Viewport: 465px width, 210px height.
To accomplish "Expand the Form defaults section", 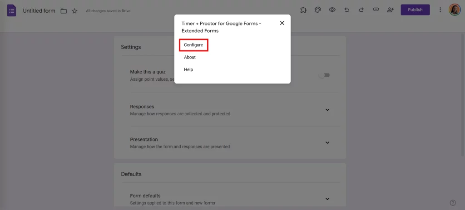I will click(327, 199).
